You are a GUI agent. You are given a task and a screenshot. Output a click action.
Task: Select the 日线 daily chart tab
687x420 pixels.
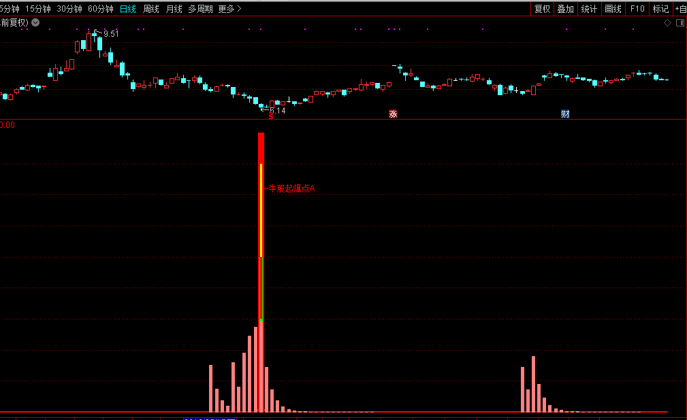pos(128,9)
